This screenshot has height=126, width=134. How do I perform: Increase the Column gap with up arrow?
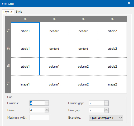tap(106, 102)
